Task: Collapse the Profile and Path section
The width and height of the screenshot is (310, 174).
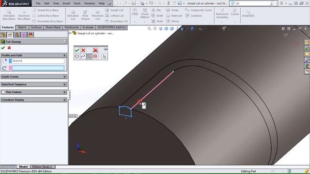Action: 64,56
